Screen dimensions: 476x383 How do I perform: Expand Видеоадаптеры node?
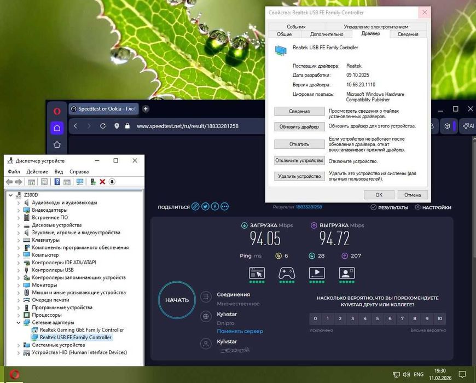tap(19, 210)
